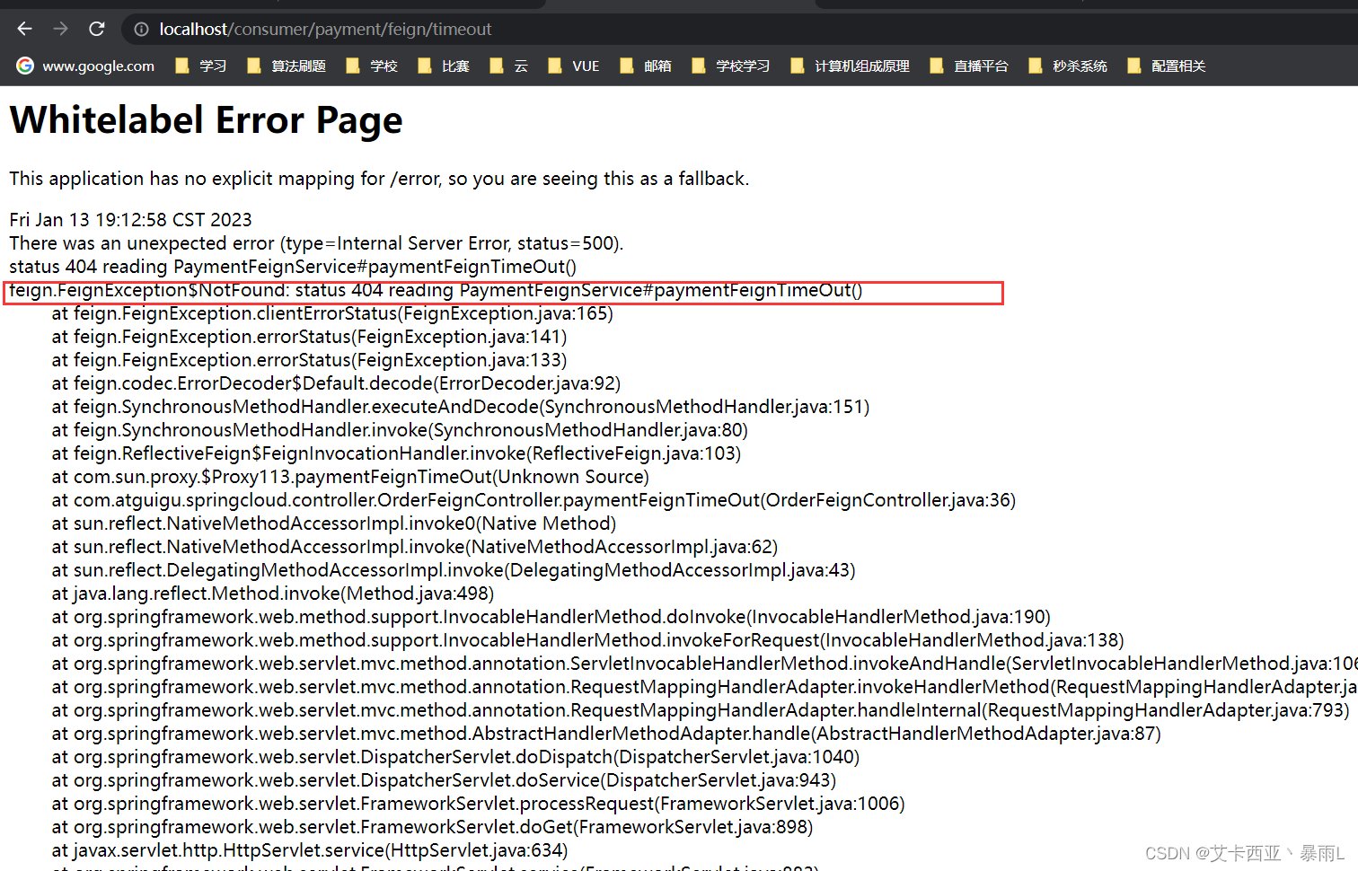This screenshot has width=1358, height=871.
Task: Open the www.google.com bookmark
Action: [x=86, y=66]
